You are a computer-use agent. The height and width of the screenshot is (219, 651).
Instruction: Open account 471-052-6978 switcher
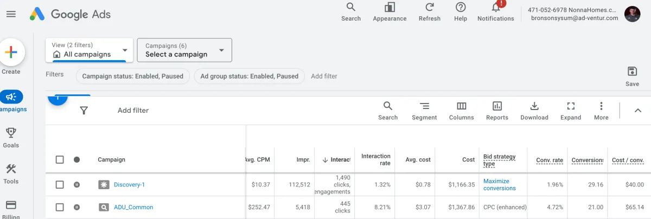click(x=573, y=14)
